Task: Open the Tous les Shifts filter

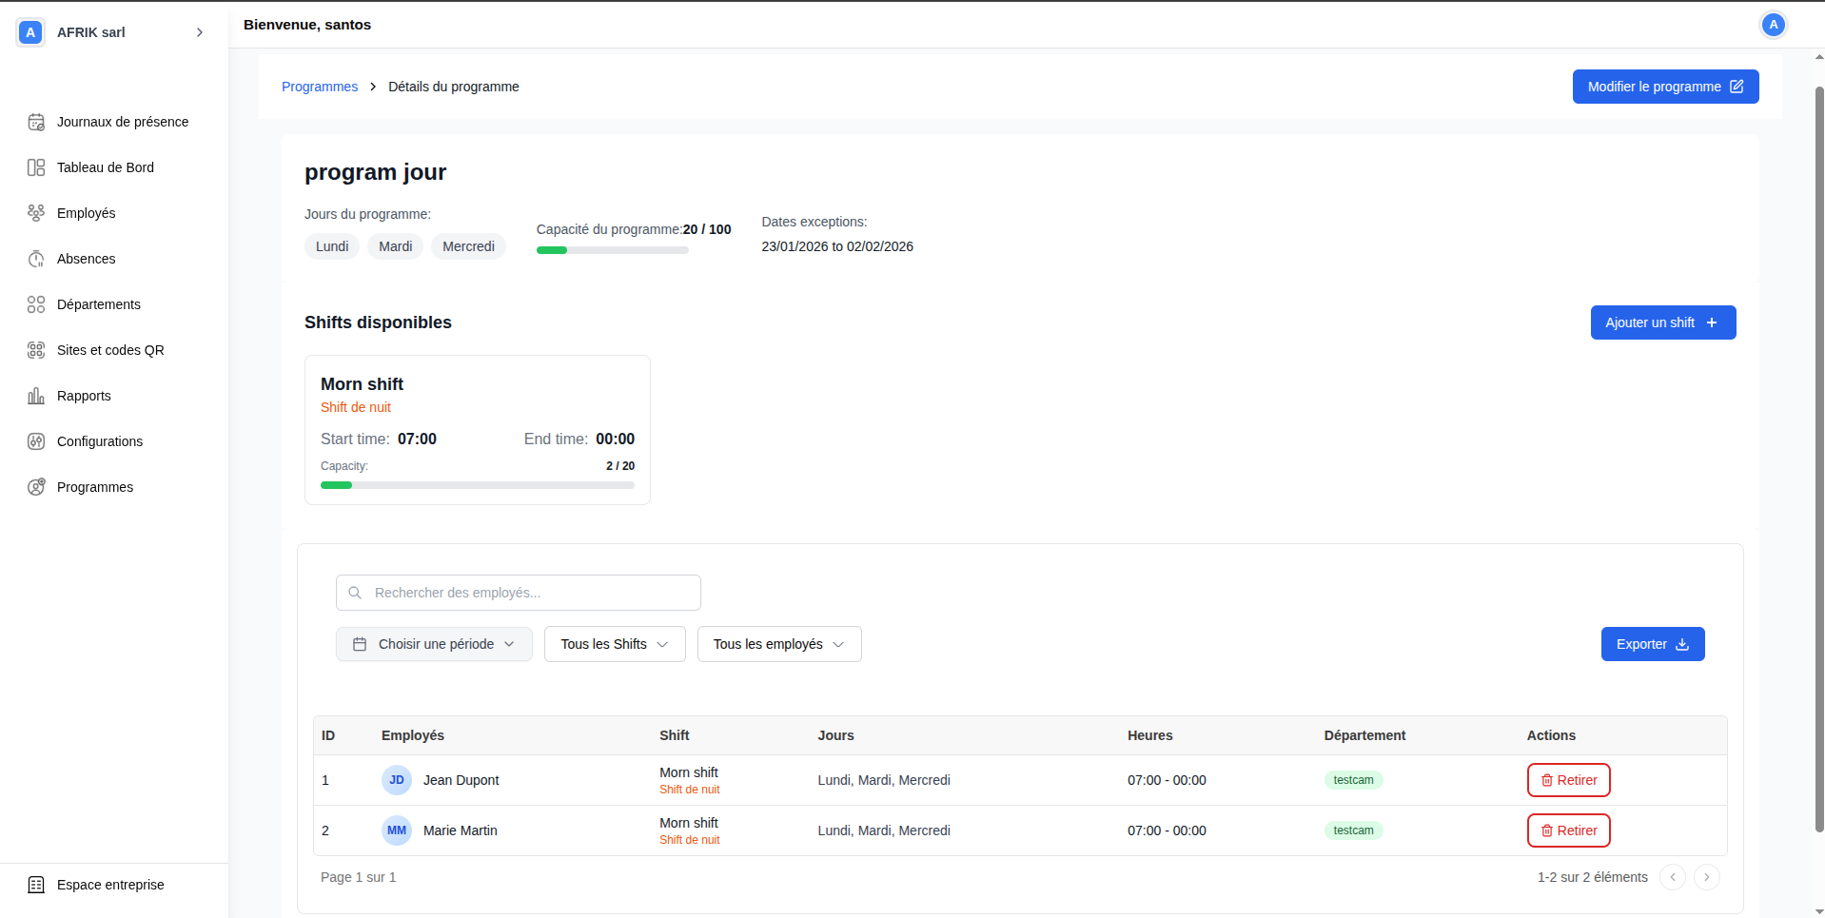Action: pos(615,644)
